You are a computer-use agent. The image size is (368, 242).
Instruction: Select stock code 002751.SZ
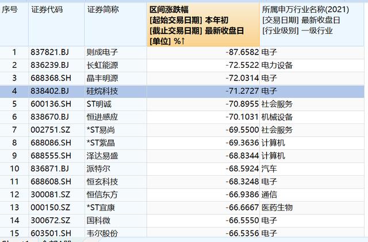point(51,130)
